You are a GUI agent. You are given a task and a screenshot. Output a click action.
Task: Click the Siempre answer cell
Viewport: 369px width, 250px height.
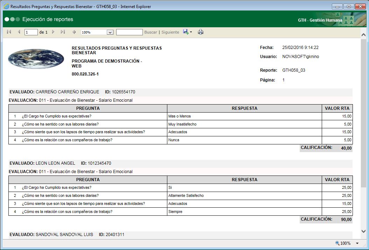click(x=244, y=212)
